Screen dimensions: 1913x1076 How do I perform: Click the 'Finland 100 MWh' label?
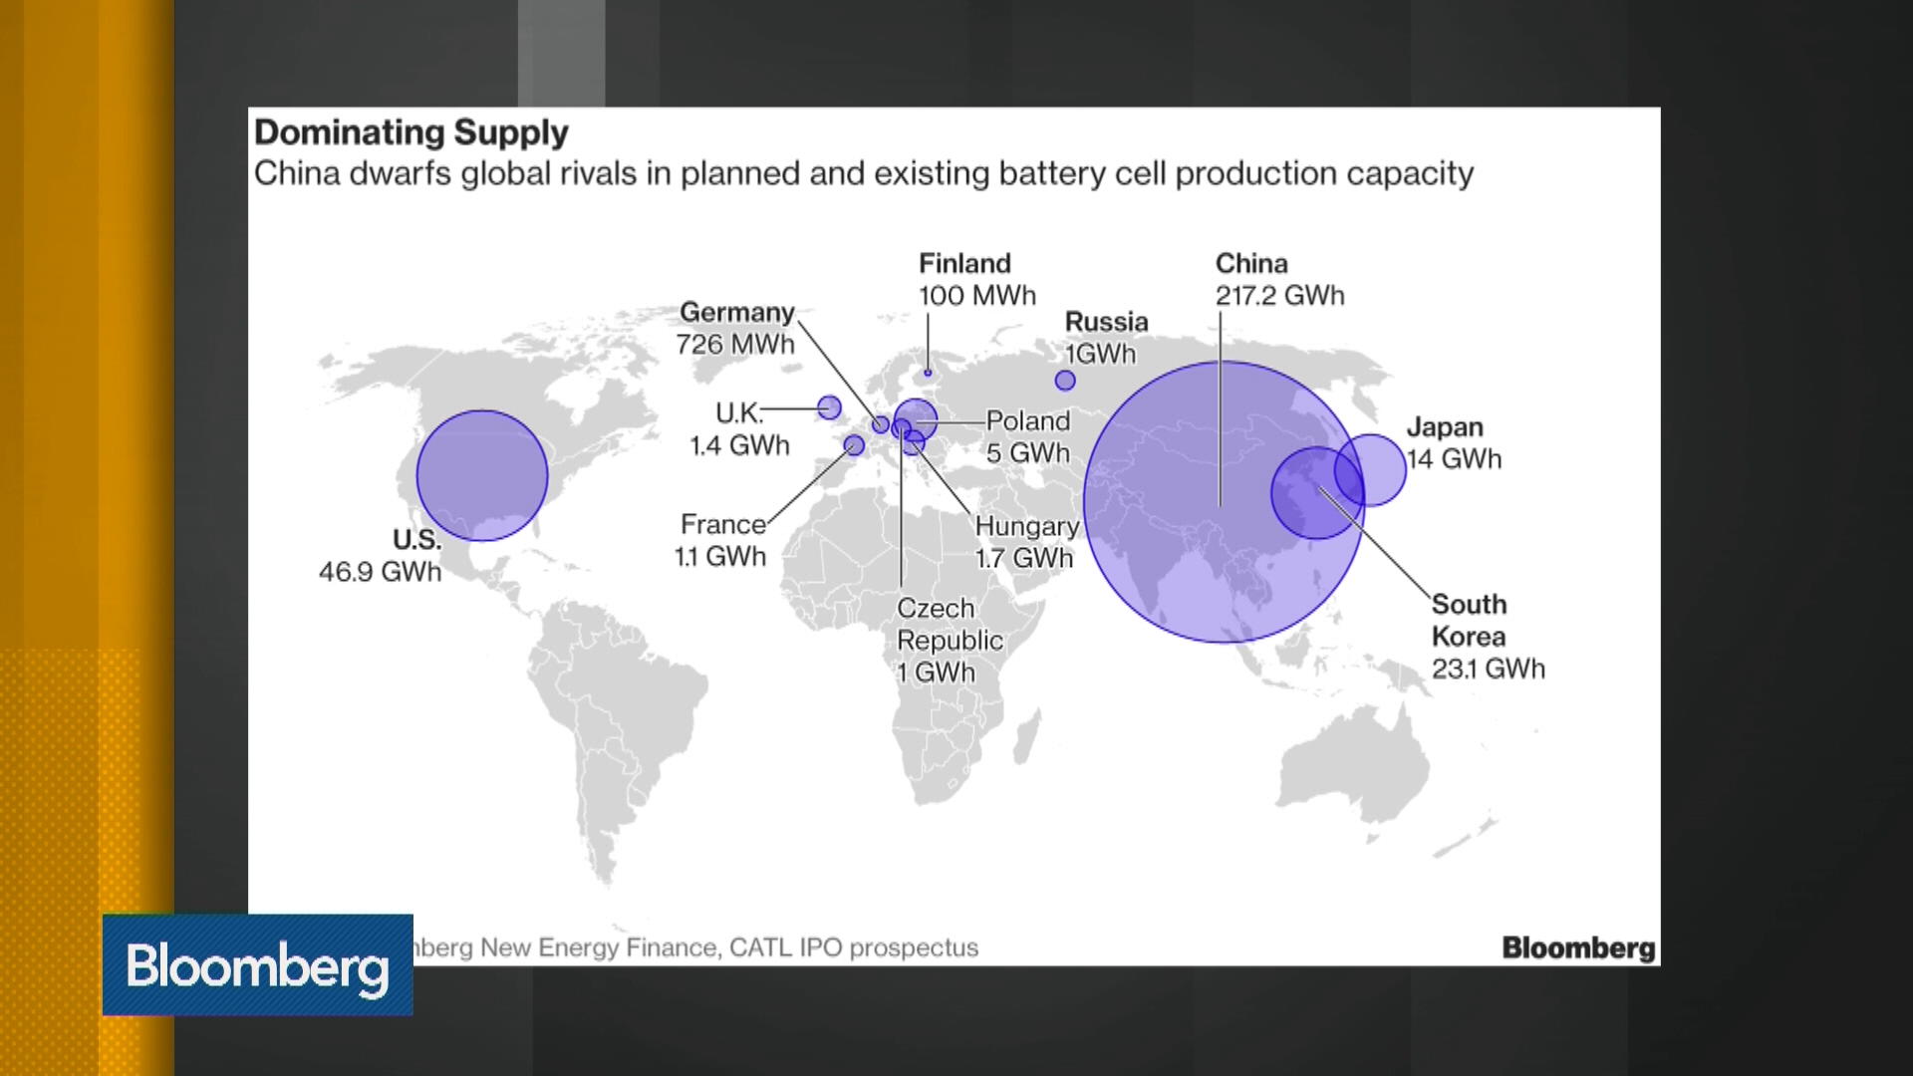977,279
